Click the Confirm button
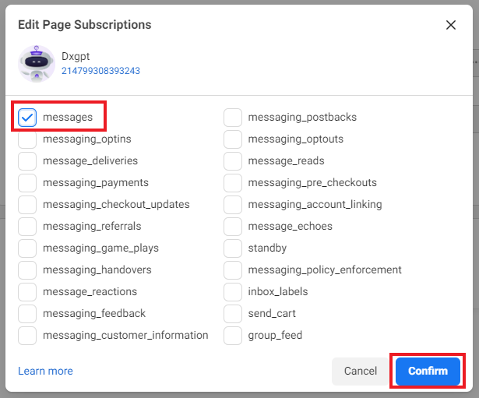This screenshot has height=398, width=479. coord(428,372)
